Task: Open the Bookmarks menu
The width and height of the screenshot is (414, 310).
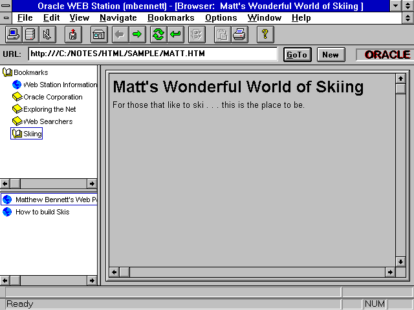Action: point(171,18)
